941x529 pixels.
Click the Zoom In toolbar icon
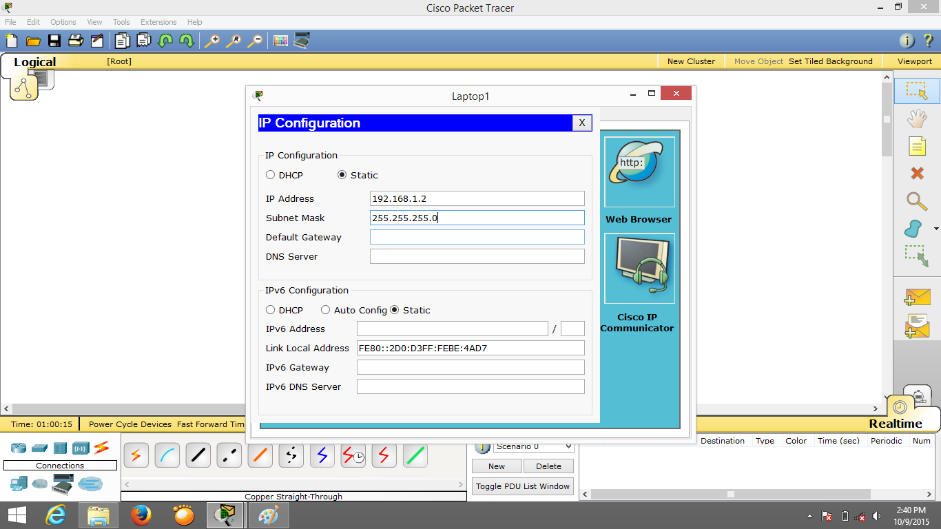coord(213,41)
